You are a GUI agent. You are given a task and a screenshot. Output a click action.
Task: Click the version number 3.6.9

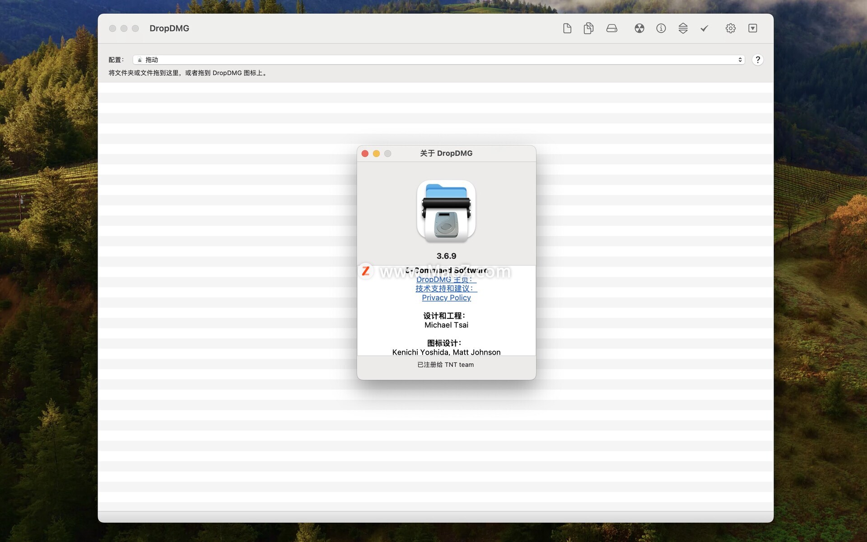pyautogui.click(x=446, y=256)
